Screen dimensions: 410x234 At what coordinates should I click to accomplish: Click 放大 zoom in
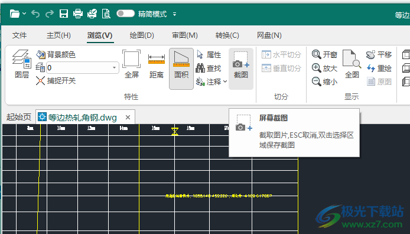click(324, 68)
